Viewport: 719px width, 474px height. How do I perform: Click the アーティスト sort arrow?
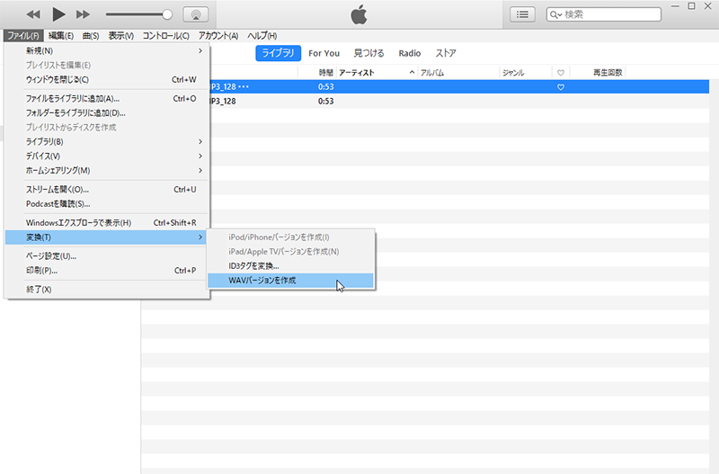tap(412, 73)
